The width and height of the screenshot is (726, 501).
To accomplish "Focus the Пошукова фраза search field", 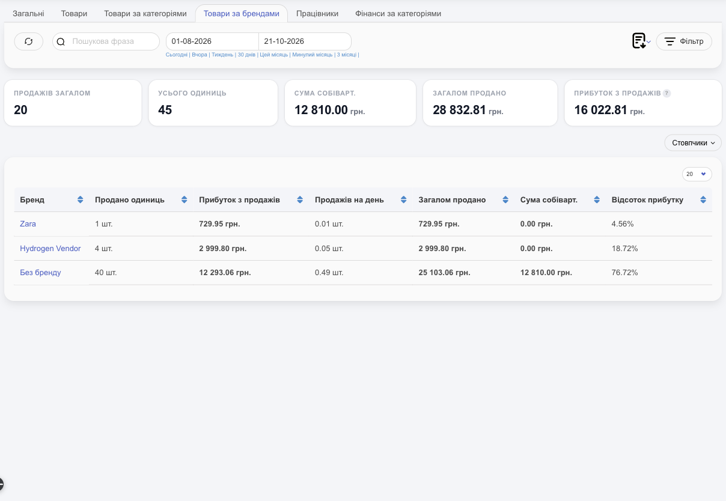I will (106, 41).
